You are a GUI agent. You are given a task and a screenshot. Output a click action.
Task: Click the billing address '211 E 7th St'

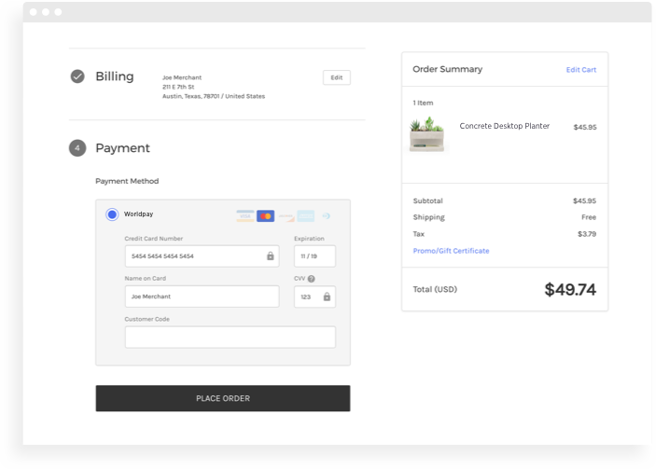(178, 87)
